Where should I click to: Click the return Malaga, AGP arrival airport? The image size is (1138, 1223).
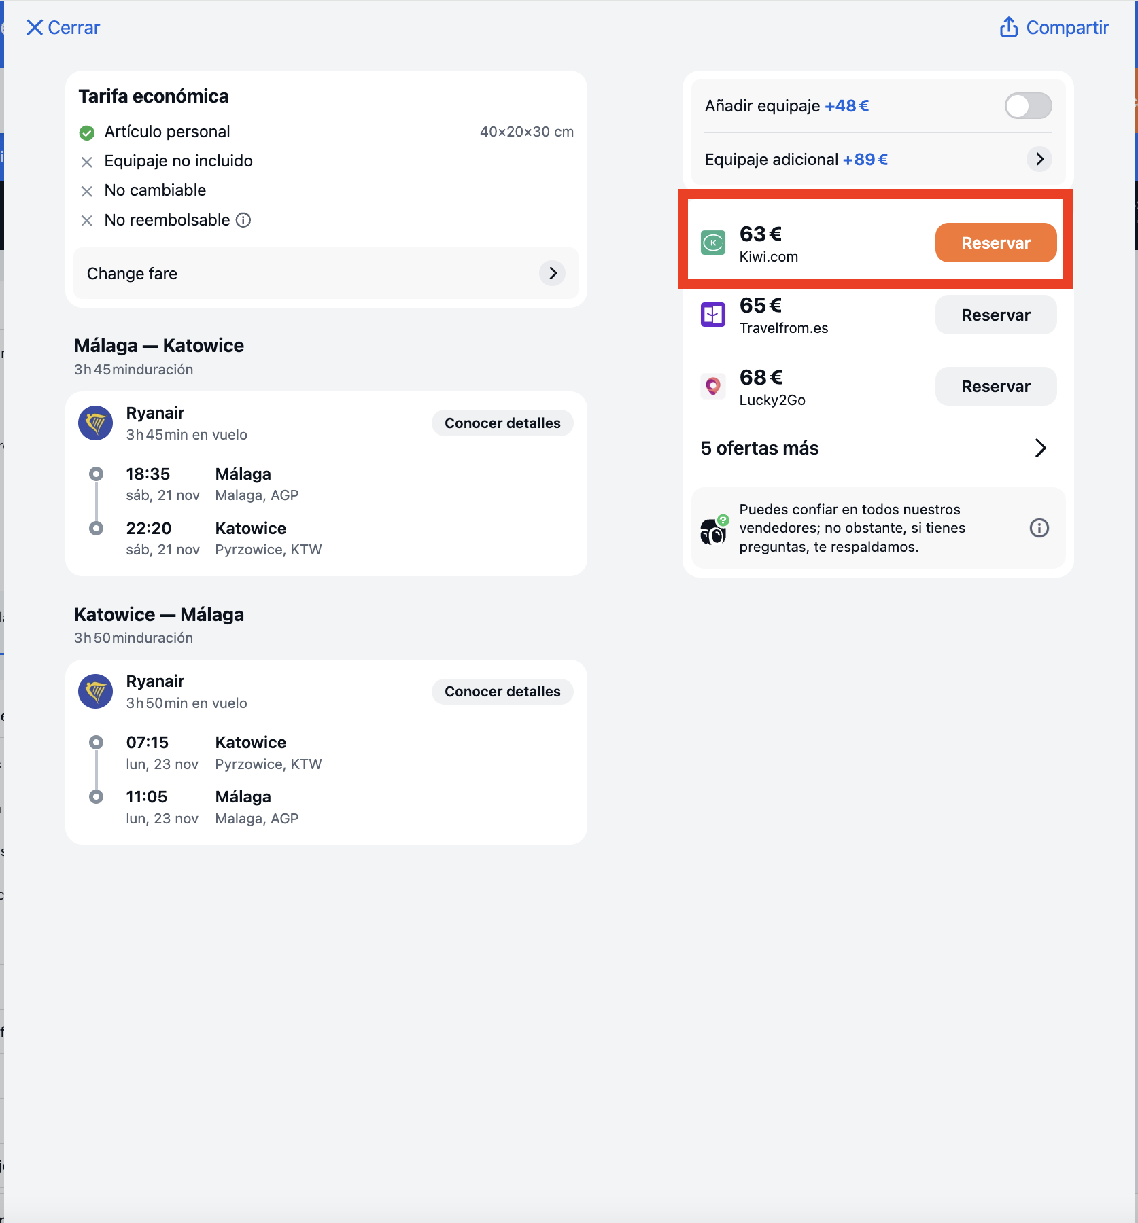[x=257, y=819]
